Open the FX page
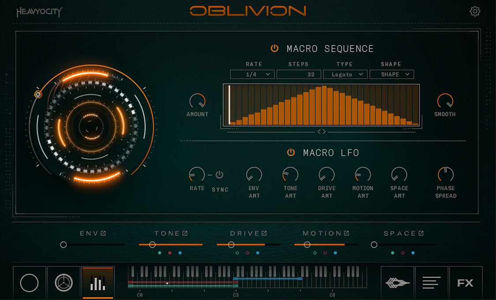The height and width of the screenshot is (300, 496). tap(466, 283)
